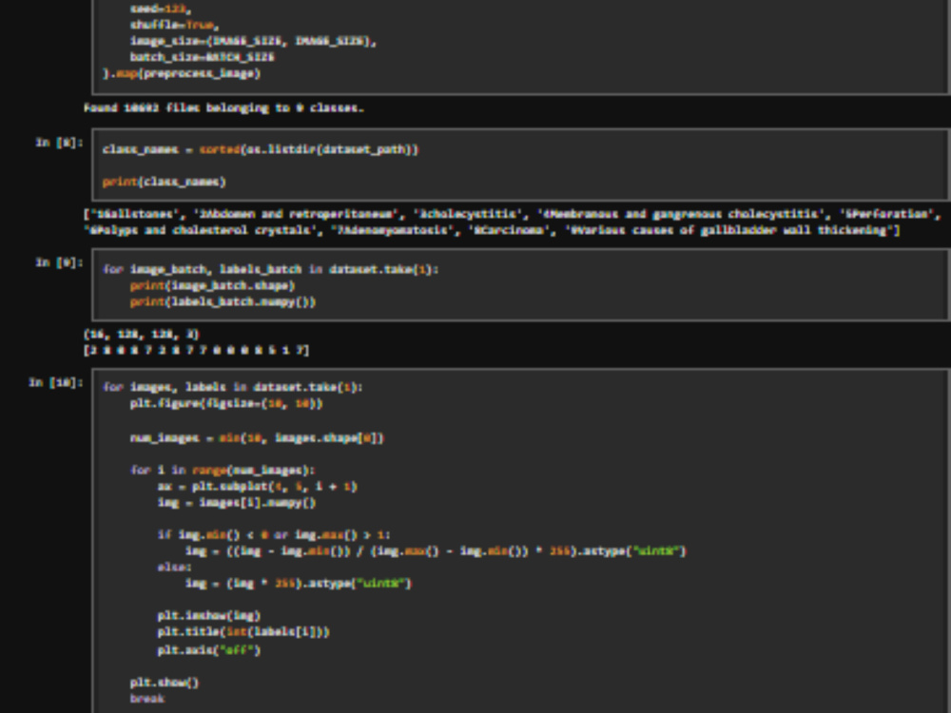Click the img normalization line with img.max() - img.min()
The height and width of the screenshot is (713, 951).
tap(436, 551)
